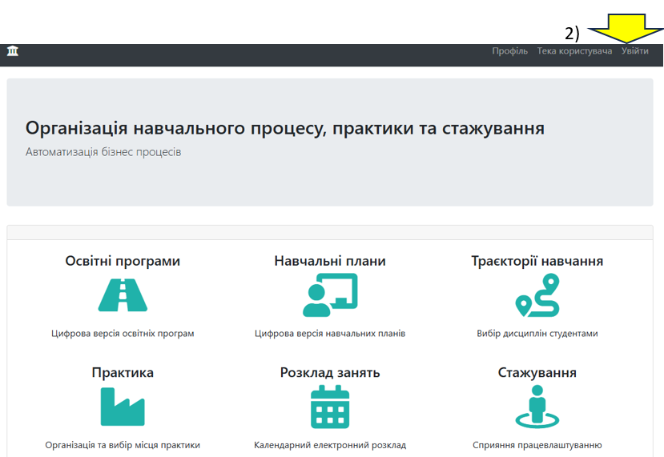Click the yellow arrow pointing at Увійти
This screenshot has height=457, width=664.
[629, 29]
